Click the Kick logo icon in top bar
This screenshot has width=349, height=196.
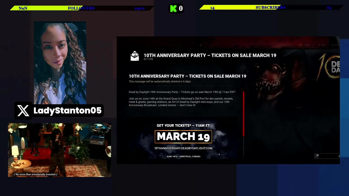point(173,8)
